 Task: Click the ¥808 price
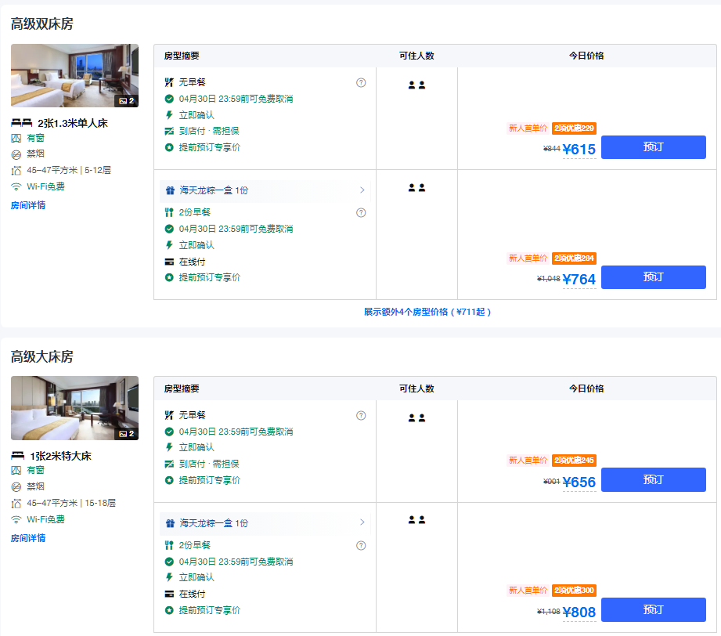click(x=579, y=612)
